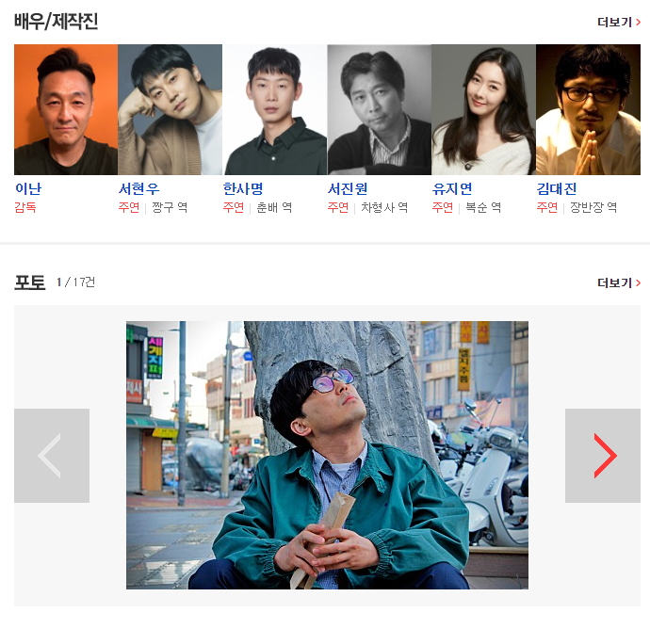
Task: Open director 이난 profile photo
Action: point(66,109)
